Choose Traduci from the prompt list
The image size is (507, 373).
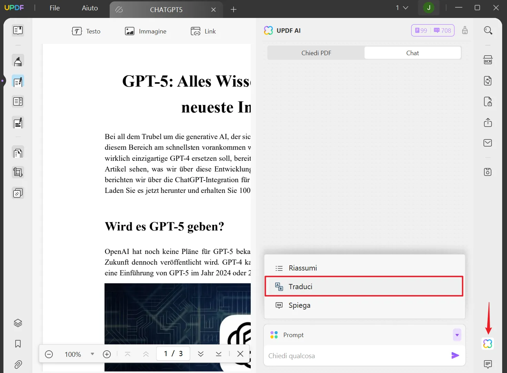[x=364, y=286]
